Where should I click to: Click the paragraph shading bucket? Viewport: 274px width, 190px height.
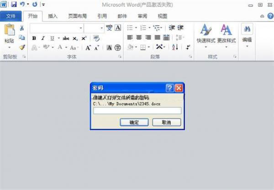[130, 47]
